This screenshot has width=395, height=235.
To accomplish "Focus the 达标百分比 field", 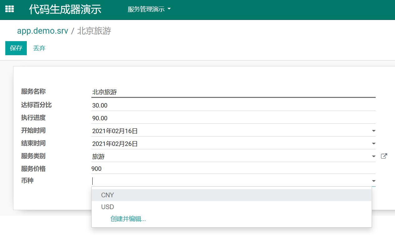I will [x=233, y=105].
